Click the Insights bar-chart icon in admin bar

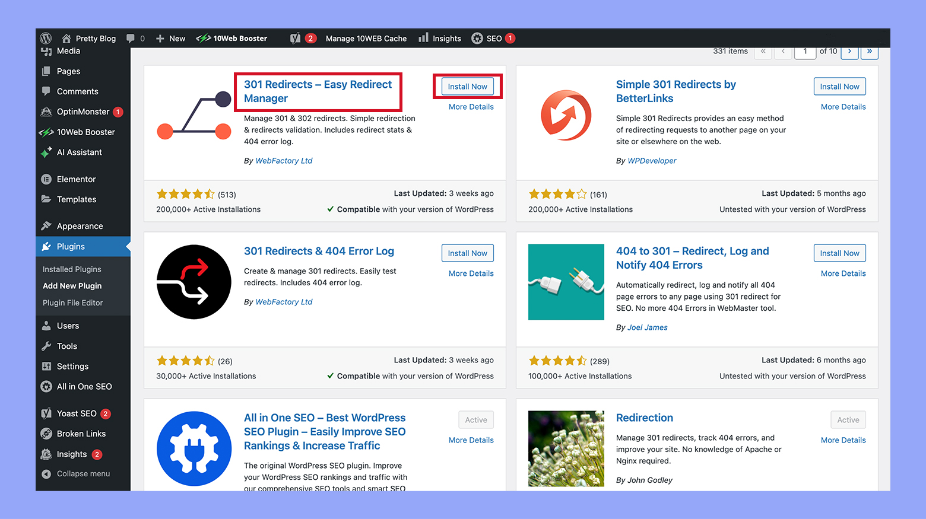pyautogui.click(x=423, y=38)
